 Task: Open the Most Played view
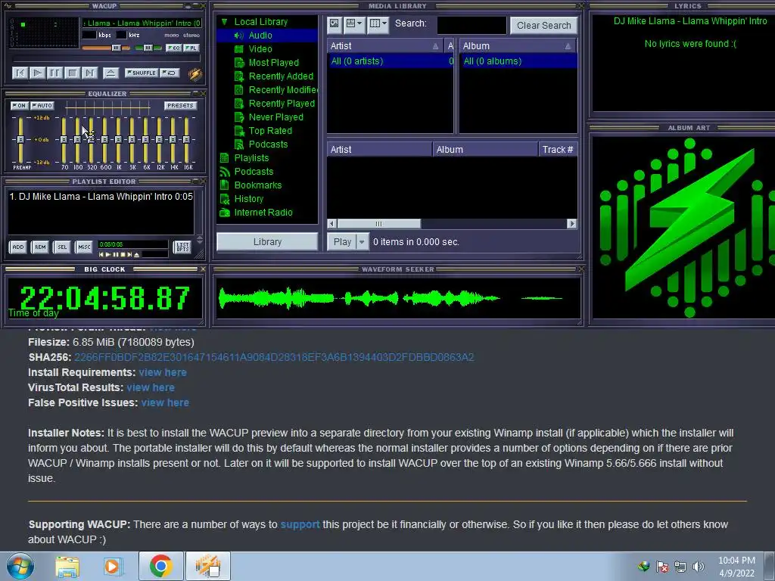(273, 63)
